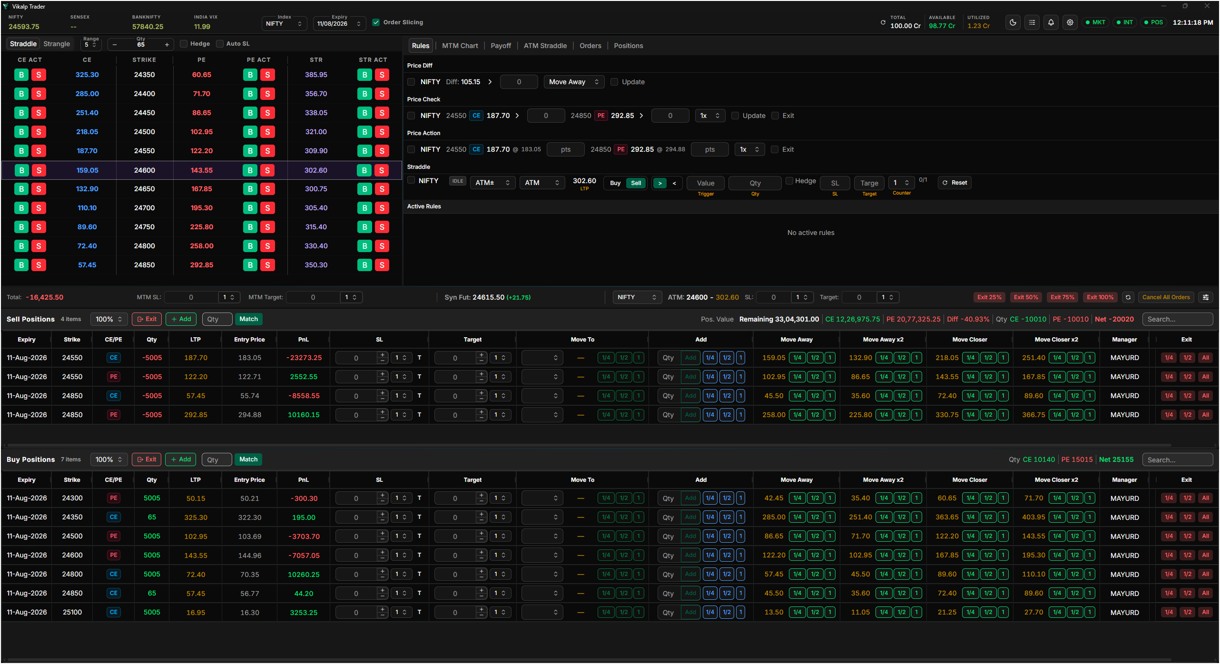Click Cancel All Orders button
This screenshot has width=1220, height=664.
tap(1166, 297)
